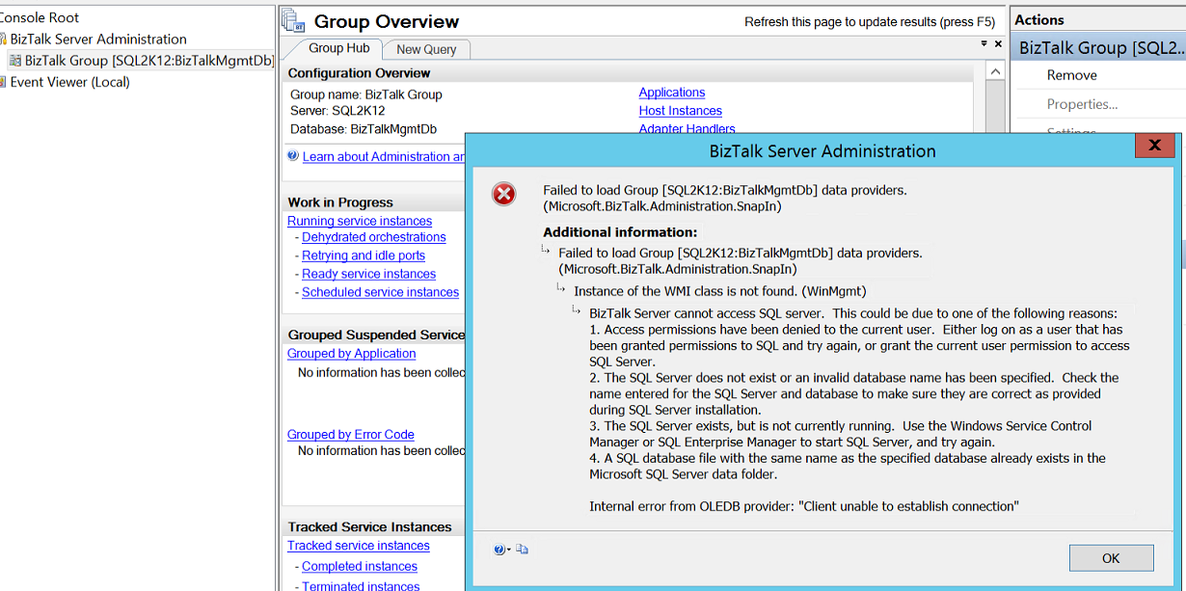Open Grouped by Application link

pyautogui.click(x=352, y=354)
